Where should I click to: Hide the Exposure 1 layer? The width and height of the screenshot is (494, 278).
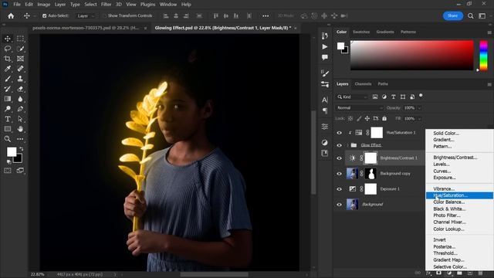(340, 189)
